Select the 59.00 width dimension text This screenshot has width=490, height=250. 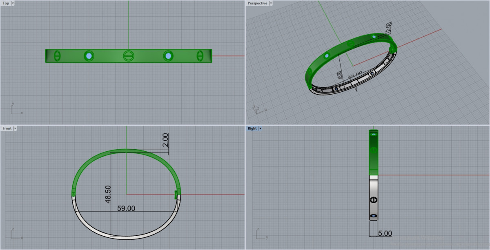[x=126, y=208]
